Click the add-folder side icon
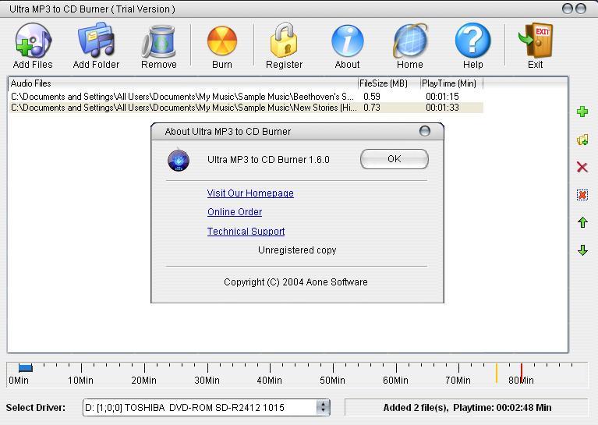Viewport: 598px width, 425px height. pyautogui.click(x=582, y=140)
